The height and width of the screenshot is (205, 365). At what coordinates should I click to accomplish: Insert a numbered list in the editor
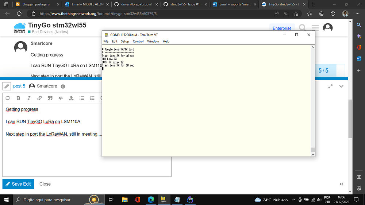(x=92, y=98)
